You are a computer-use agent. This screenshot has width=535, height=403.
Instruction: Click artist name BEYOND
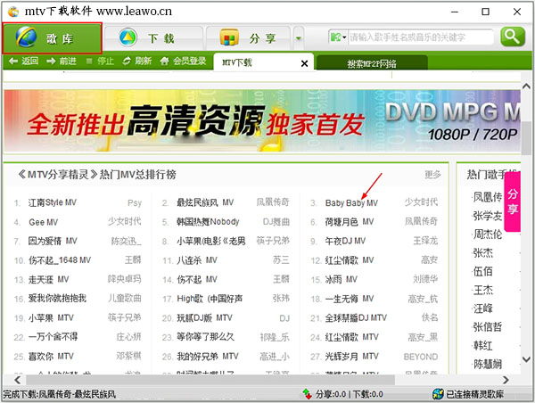point(421,357)
